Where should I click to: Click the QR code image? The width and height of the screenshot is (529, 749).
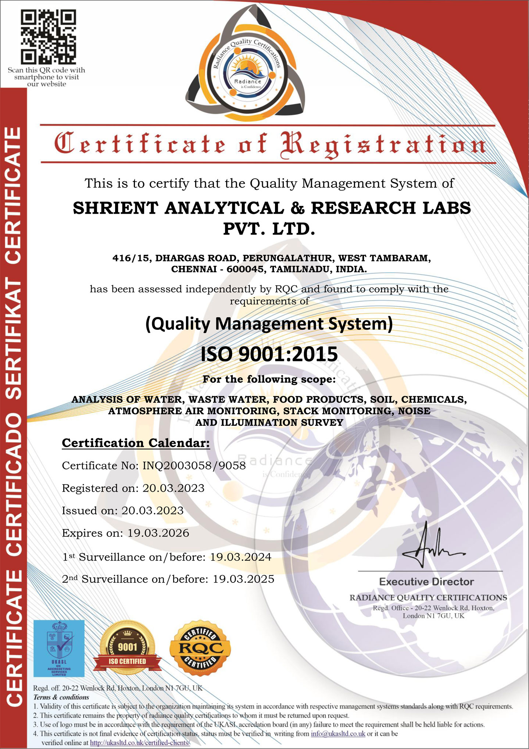click(x=48, y=37)
